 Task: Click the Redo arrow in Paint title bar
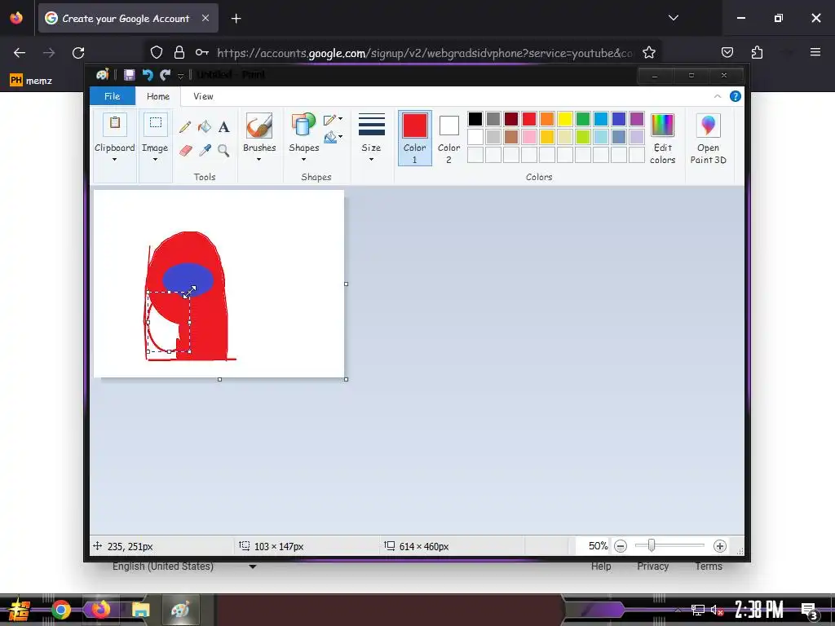click(165, 75)
